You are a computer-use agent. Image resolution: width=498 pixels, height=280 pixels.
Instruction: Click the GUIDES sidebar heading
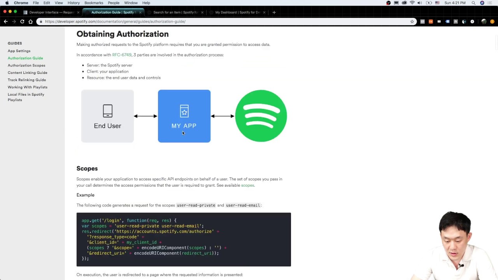point(15,43)
